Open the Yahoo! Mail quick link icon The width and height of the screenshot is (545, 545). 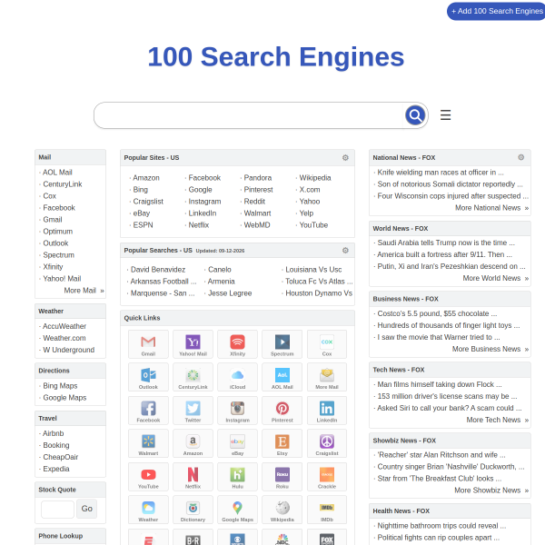pos(193,344)
